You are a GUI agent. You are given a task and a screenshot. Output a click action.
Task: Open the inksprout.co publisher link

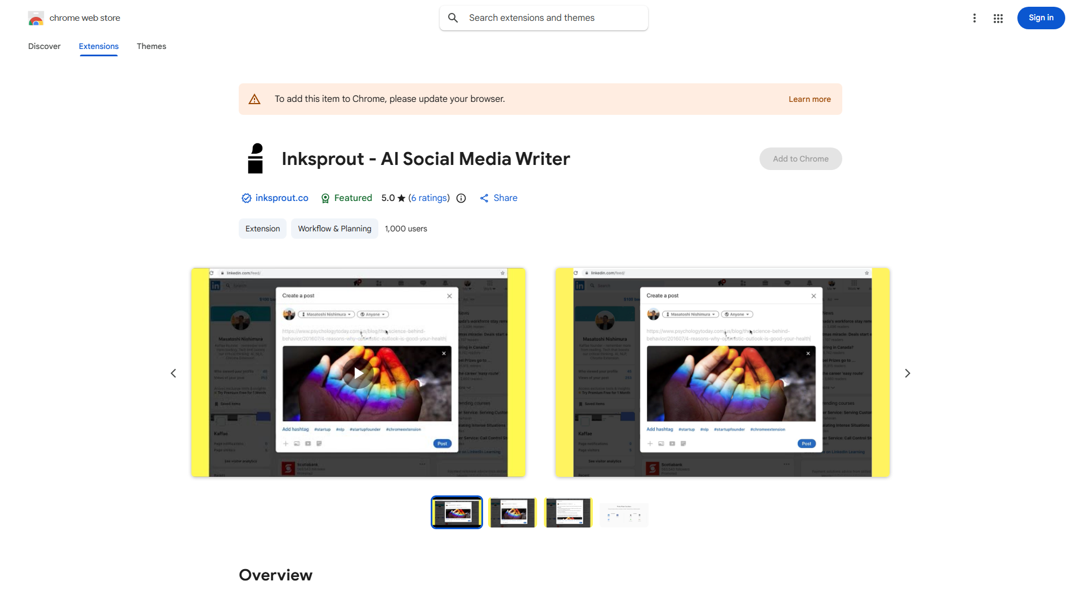pyautogui.click(x=282, y=198)
